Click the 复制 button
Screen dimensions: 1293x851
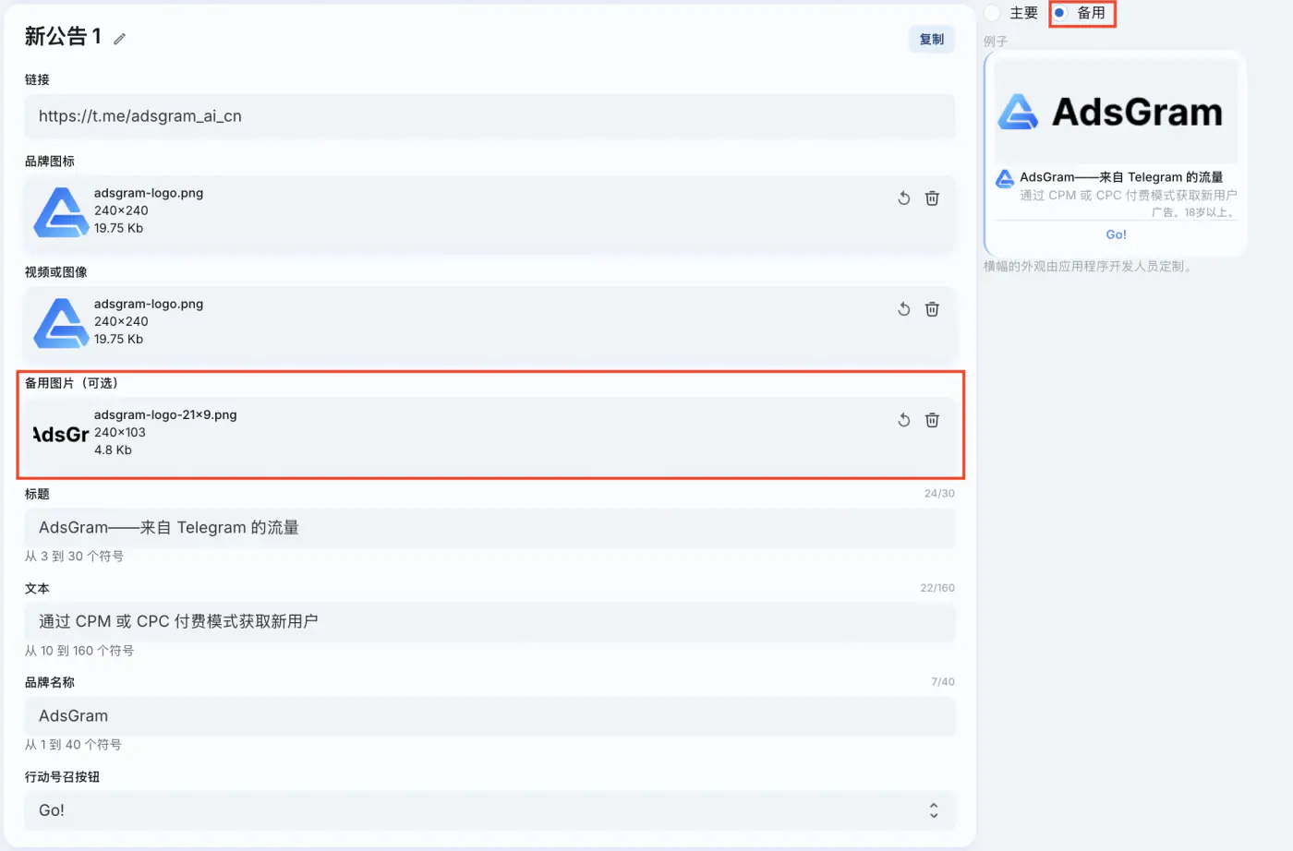tap(932, 39)
